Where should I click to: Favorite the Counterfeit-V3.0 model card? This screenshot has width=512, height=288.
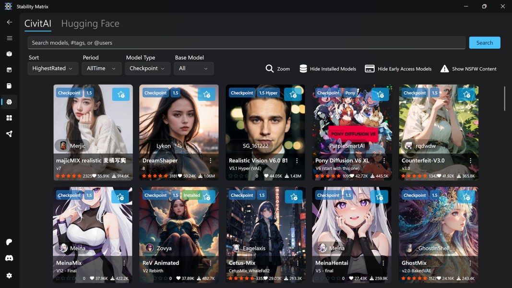(x=466, y=95)
